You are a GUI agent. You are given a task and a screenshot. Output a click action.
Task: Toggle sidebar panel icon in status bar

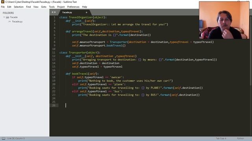pos(4,138)
